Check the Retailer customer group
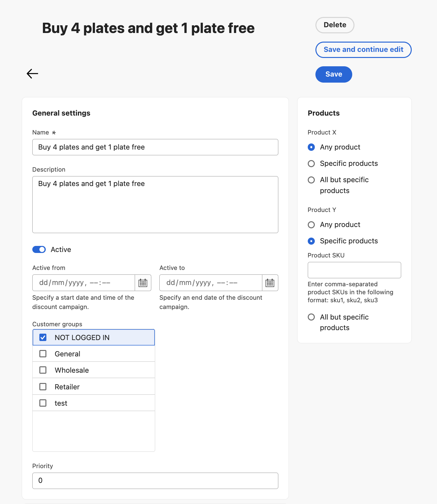This screenshot has height=504, width=437. 43,387
